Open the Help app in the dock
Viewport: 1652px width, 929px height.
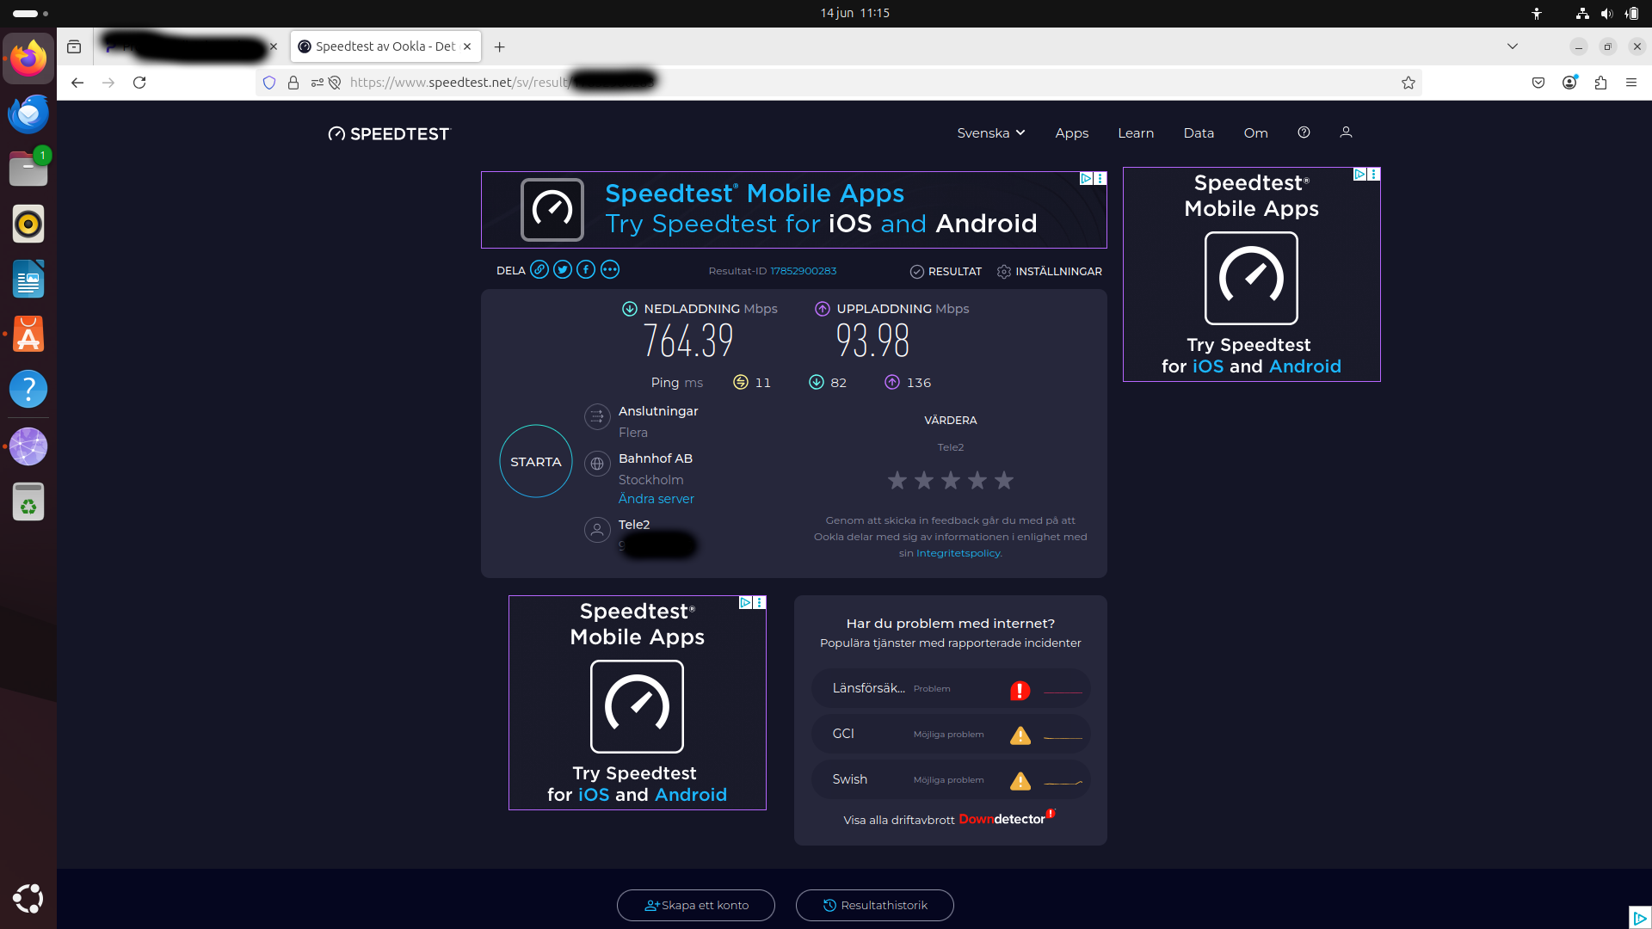click(x=28, y=389)
